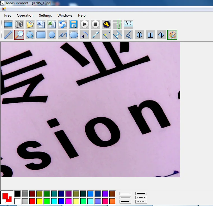Pick the ellipse measurement tool
Viewport: 213px width, 206px height.
(x=74, y=35)
